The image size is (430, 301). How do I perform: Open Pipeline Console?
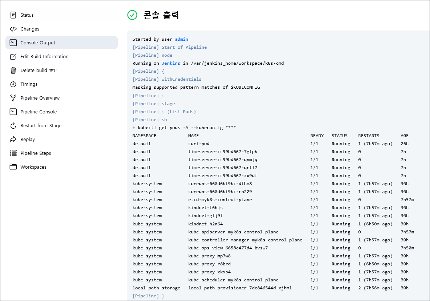click(x=61, y=112)
